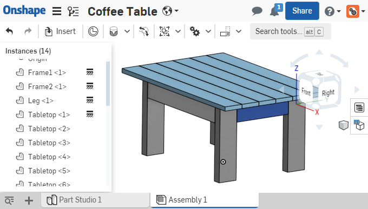Select the gears relation tool
The height and width of the screenshot is (209, 368).
(195, 31)
